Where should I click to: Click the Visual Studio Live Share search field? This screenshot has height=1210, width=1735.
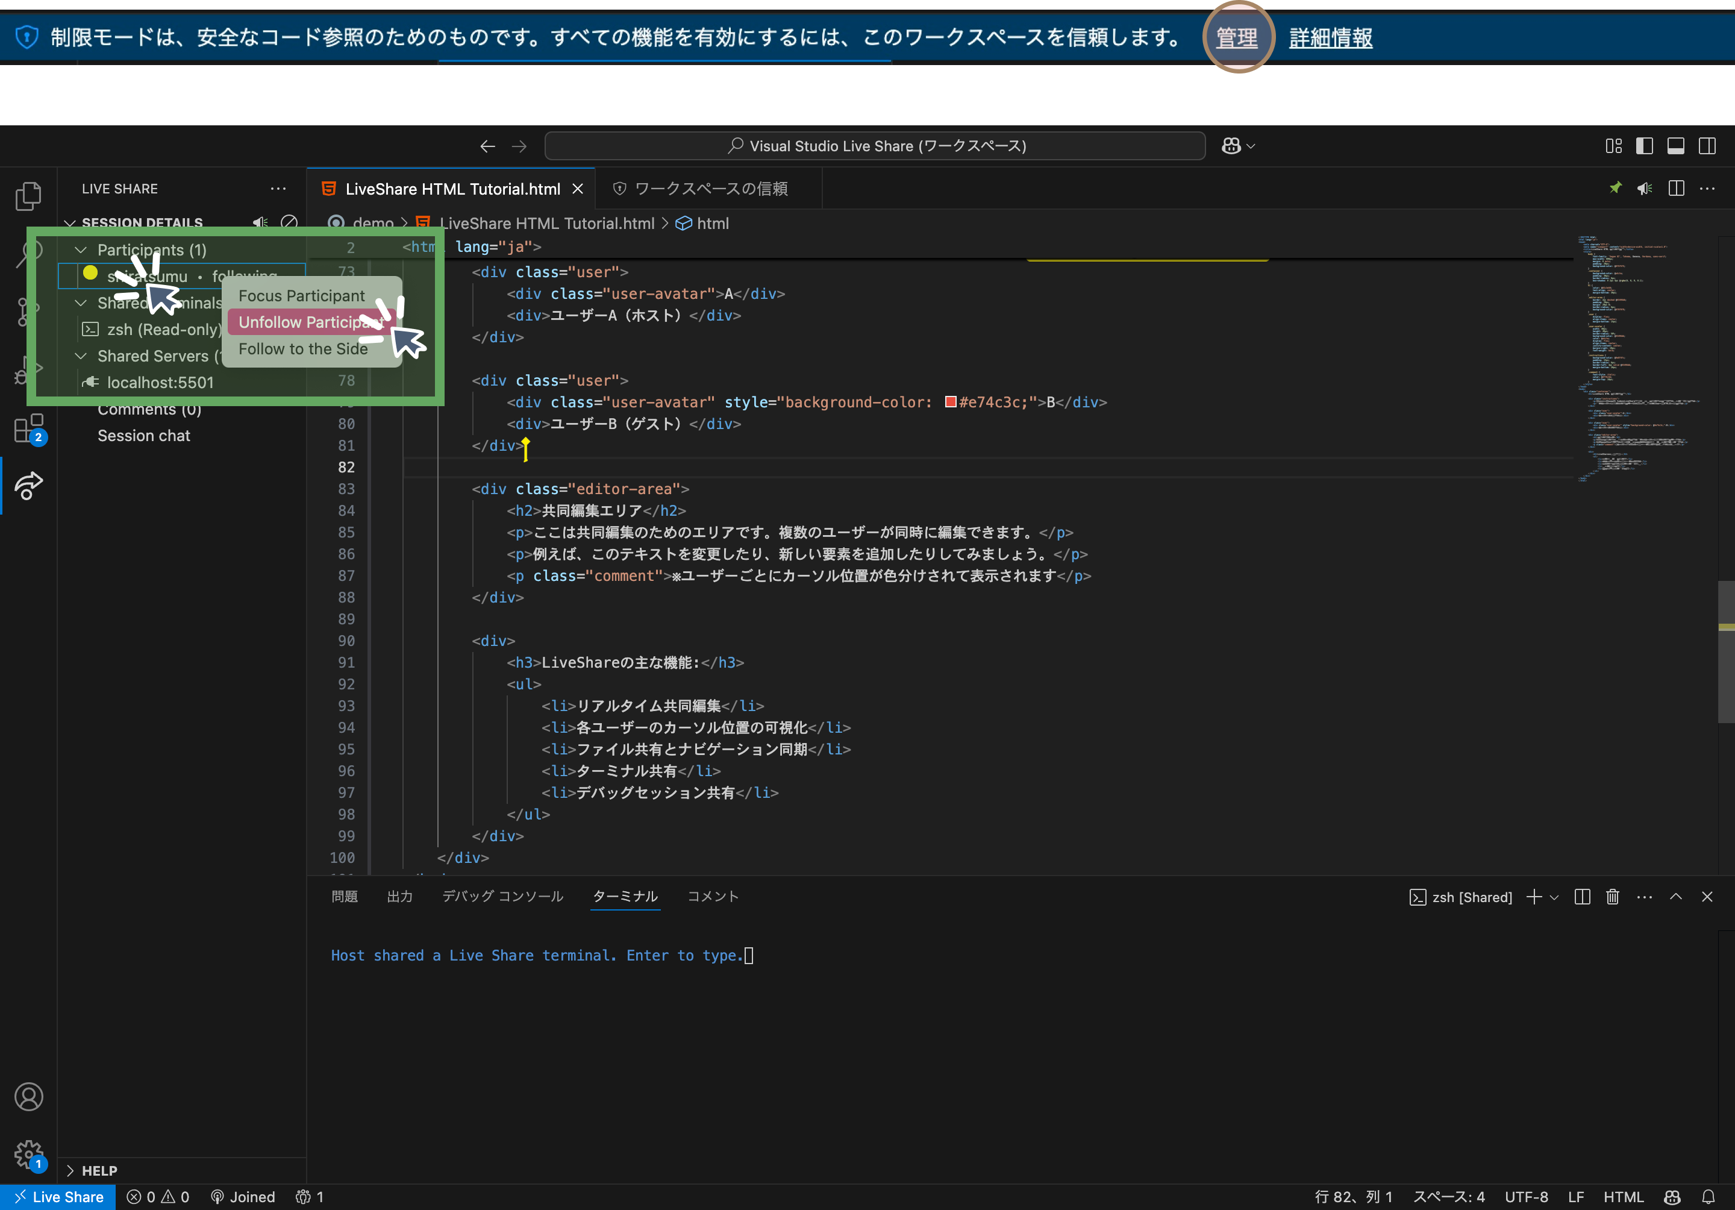[875, 146]
